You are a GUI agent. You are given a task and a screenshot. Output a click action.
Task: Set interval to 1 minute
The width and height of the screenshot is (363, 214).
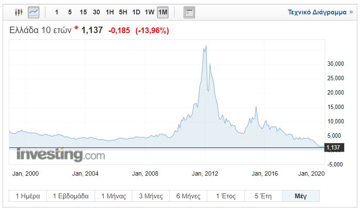[57, 12]
